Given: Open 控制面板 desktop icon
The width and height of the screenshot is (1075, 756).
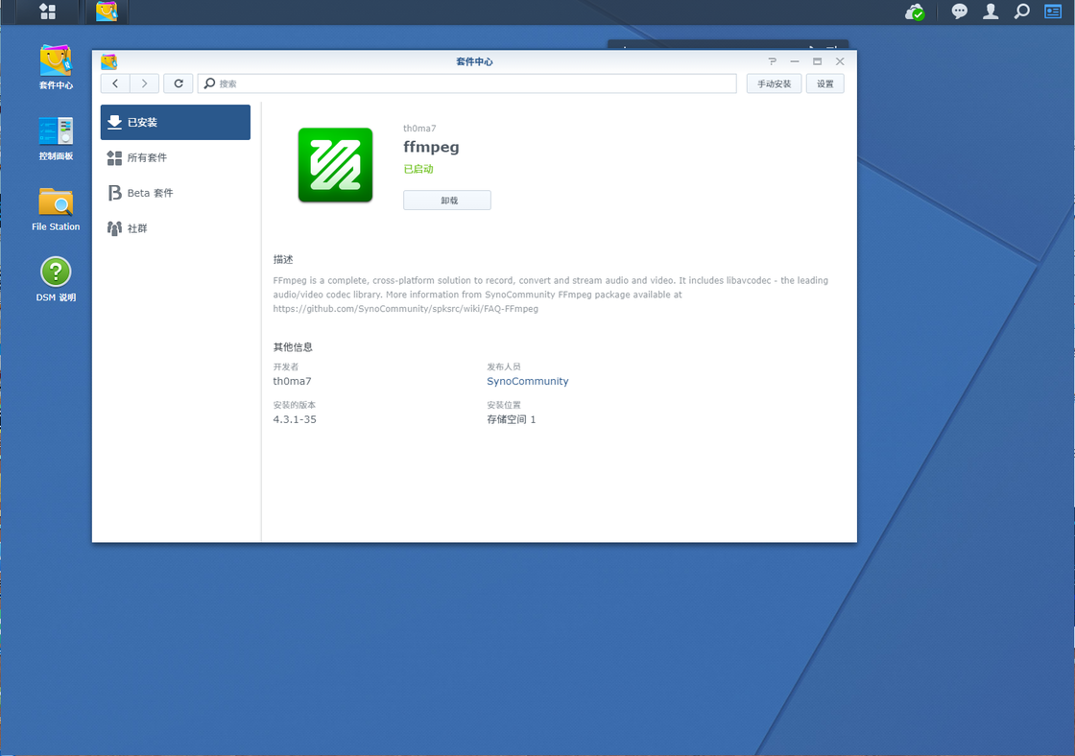Looking at the screenshot, I should click(x=56, y=138).
